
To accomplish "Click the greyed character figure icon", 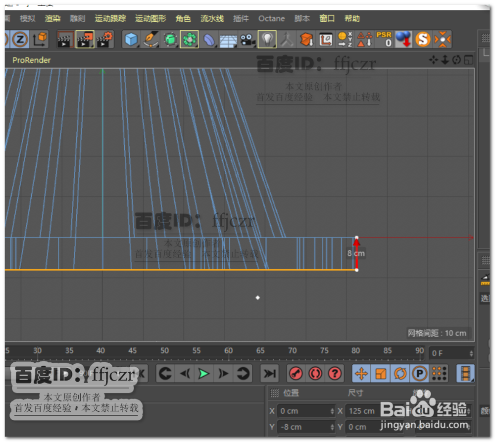I will [287, 40].
